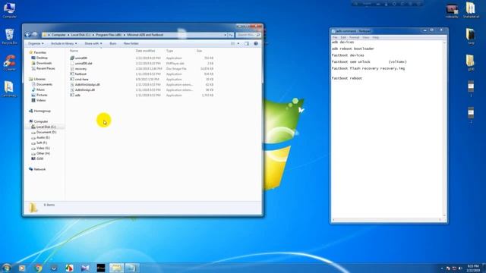Sort files by the Name column header
486x273 pixels.
tap(74, 51)
